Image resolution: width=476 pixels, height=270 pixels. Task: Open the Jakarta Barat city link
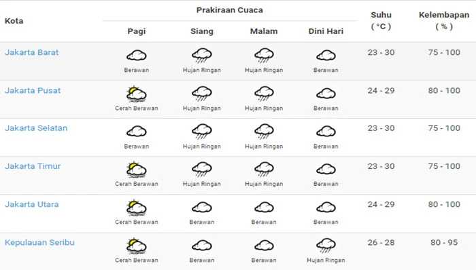click(31, 52)
